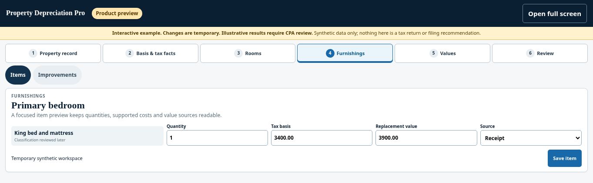Viewport: 593px width, 183px height.
Task: Open step 5 Values
Action: (442, 53)
